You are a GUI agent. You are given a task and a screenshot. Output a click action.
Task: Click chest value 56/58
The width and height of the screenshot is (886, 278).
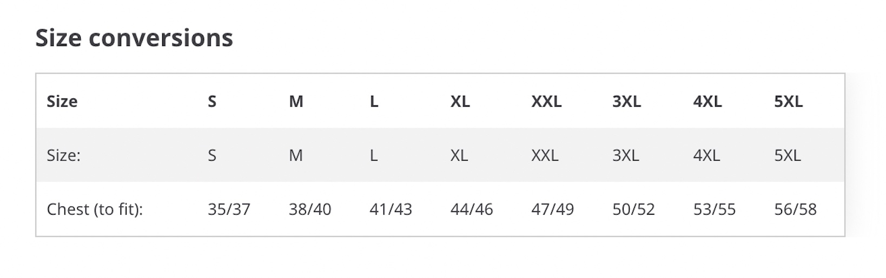(x=795, y=209)
